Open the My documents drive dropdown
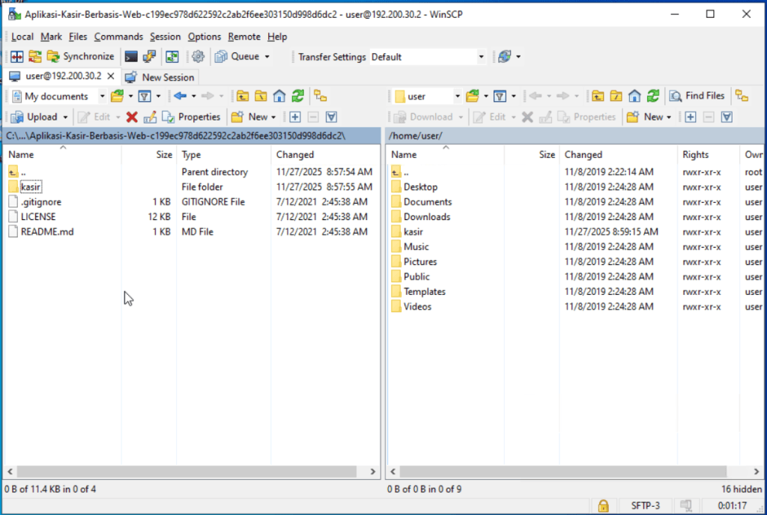Viewport: 767px width, 515px height. click(102, 96)
